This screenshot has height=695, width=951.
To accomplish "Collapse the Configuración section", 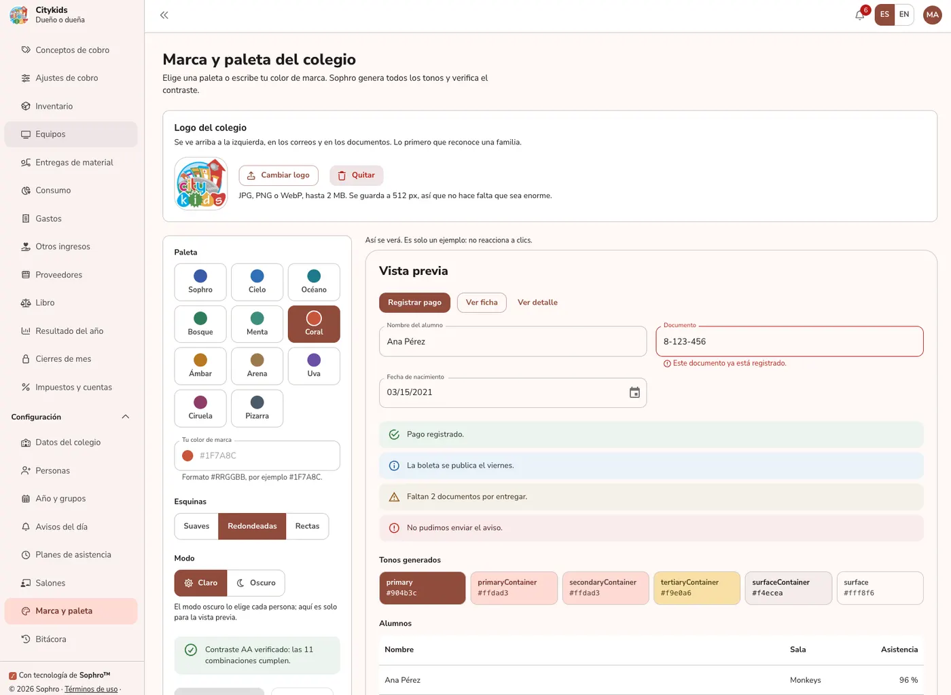I will 71,417.
